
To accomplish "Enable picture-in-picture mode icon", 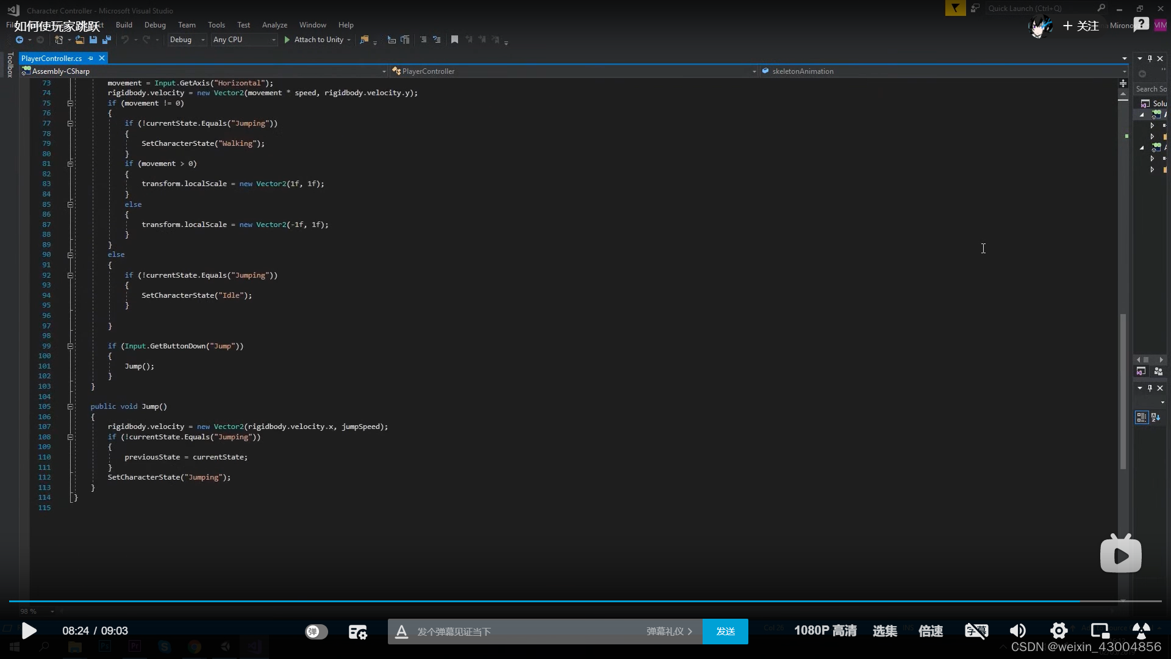I will point(1100,631).
